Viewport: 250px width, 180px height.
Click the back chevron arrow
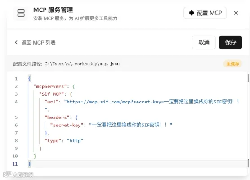click(16, 42)
